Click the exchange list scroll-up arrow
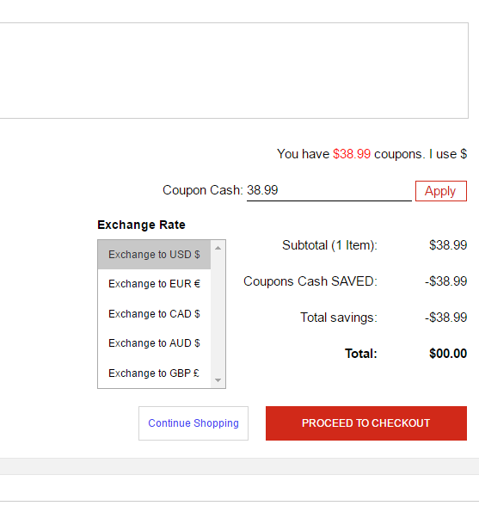 click(x=218, y=248)
